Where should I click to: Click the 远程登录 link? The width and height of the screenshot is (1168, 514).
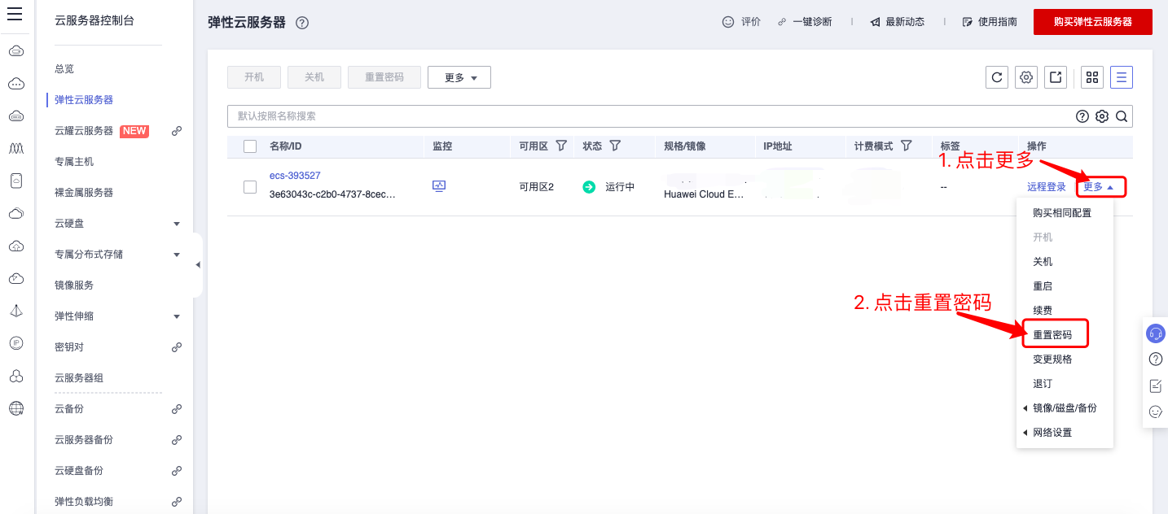(x=1047, y=187)
